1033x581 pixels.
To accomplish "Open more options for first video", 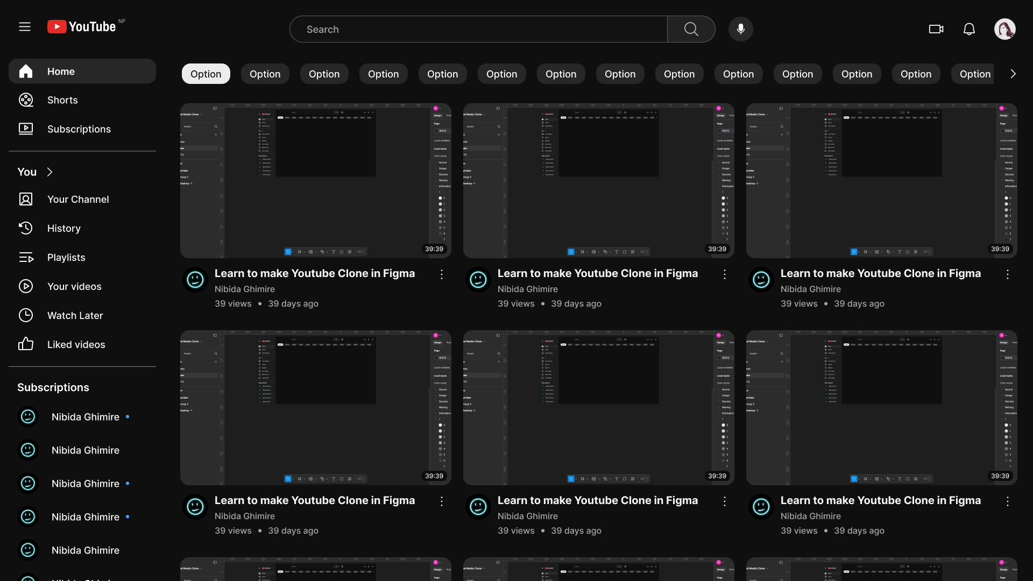I will 442,274.
